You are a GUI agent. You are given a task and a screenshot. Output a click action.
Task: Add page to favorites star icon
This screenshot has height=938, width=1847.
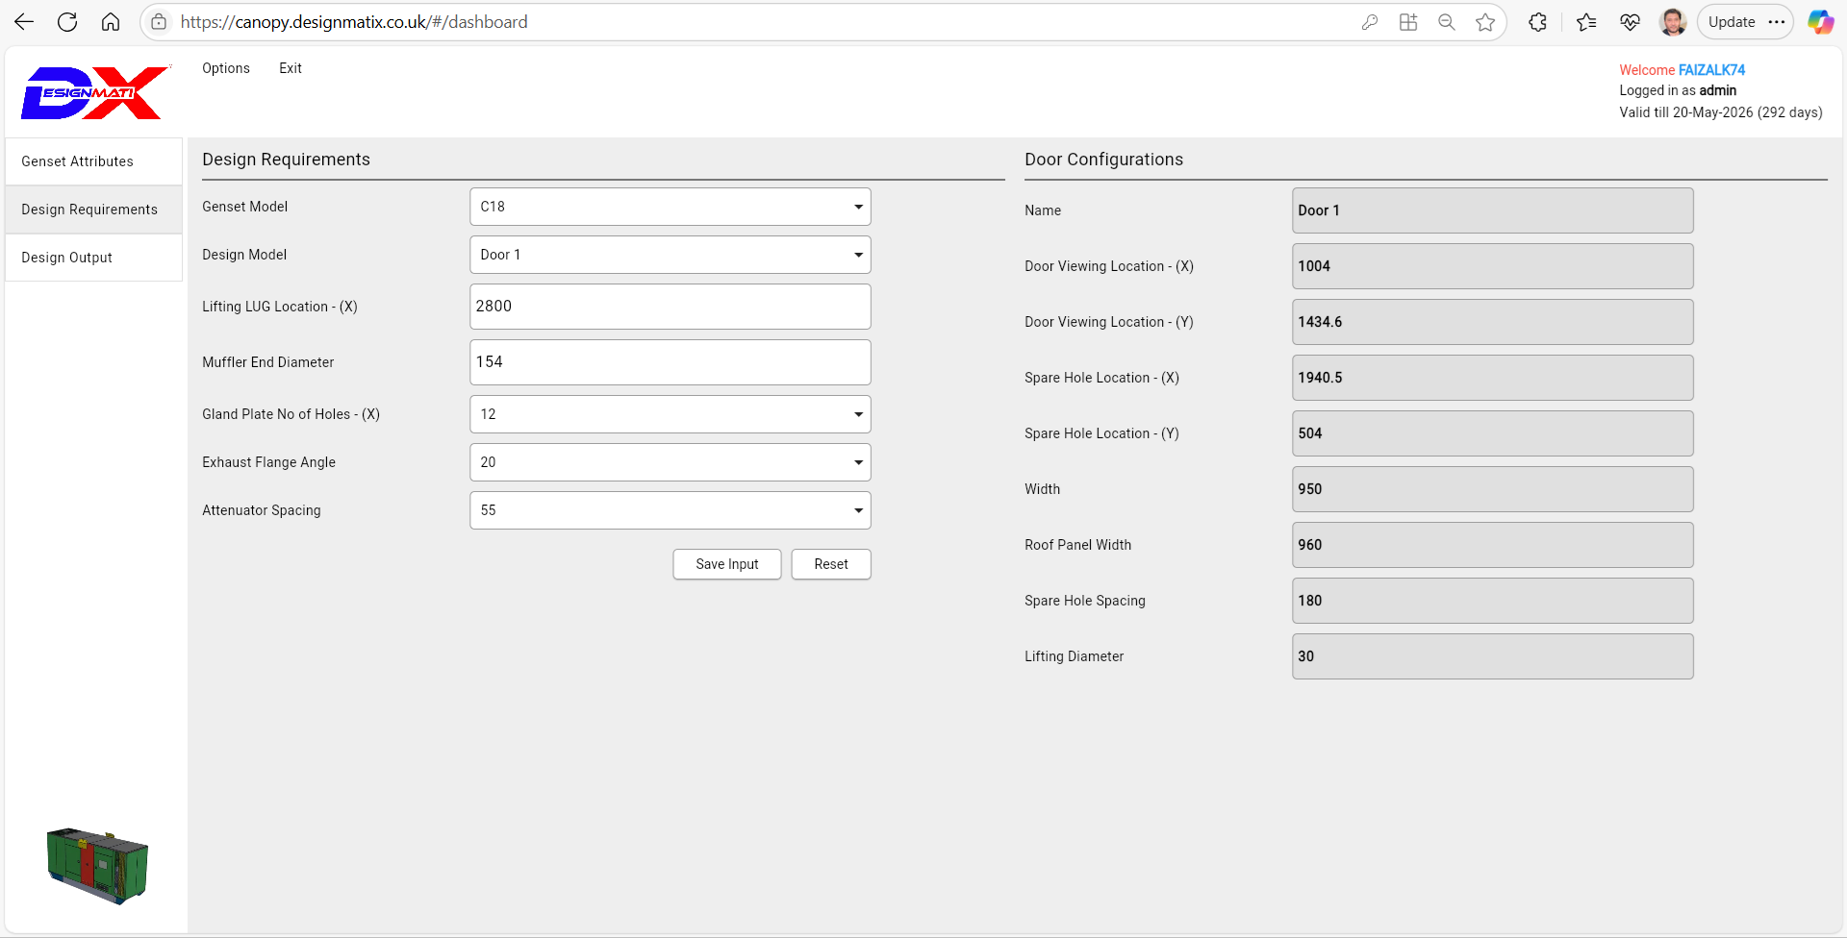(1485, 22)
